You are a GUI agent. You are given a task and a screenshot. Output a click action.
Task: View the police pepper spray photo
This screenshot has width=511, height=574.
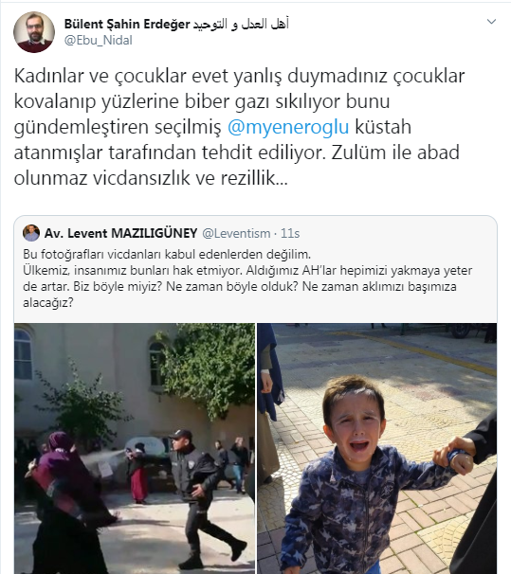click(135, 448)
